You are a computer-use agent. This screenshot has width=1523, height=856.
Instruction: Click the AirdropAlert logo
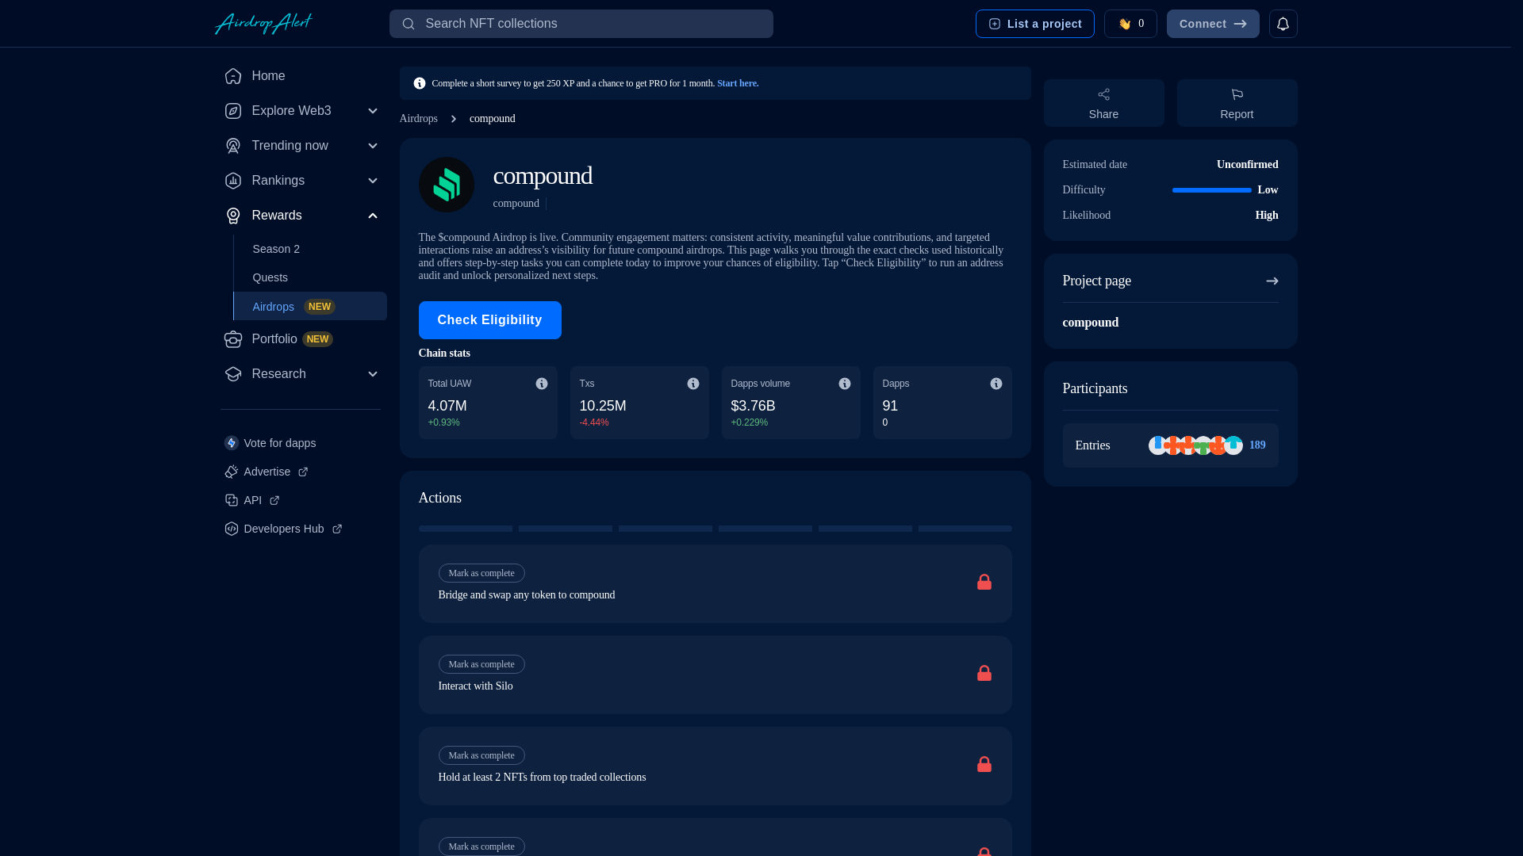263,24
